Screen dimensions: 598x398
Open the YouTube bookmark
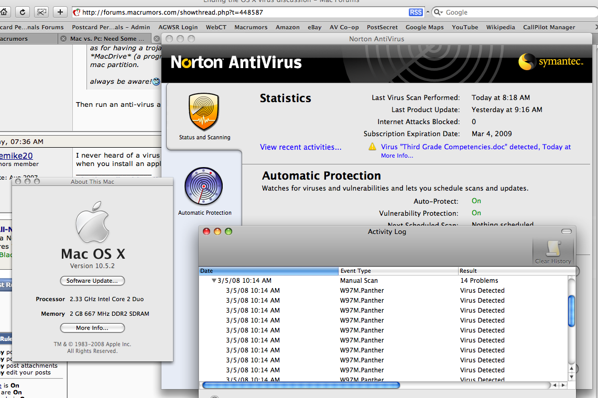click(465, 27)
